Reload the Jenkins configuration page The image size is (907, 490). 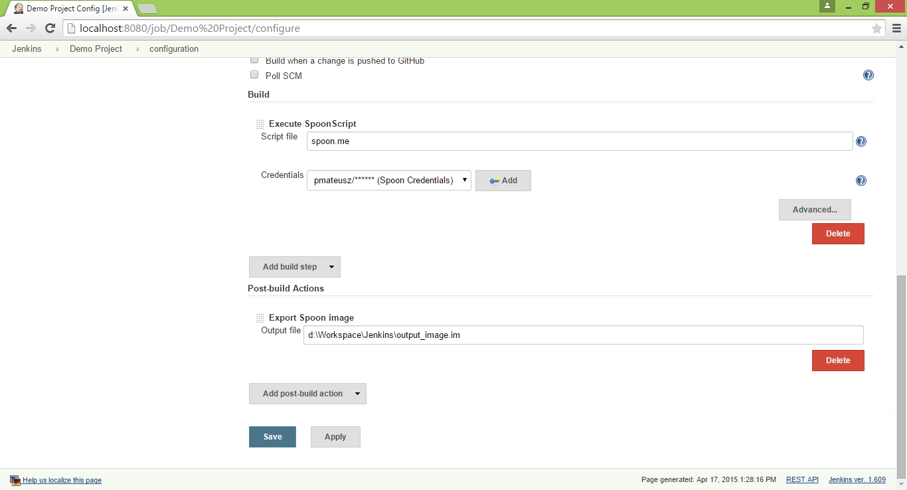coord(50,29)
